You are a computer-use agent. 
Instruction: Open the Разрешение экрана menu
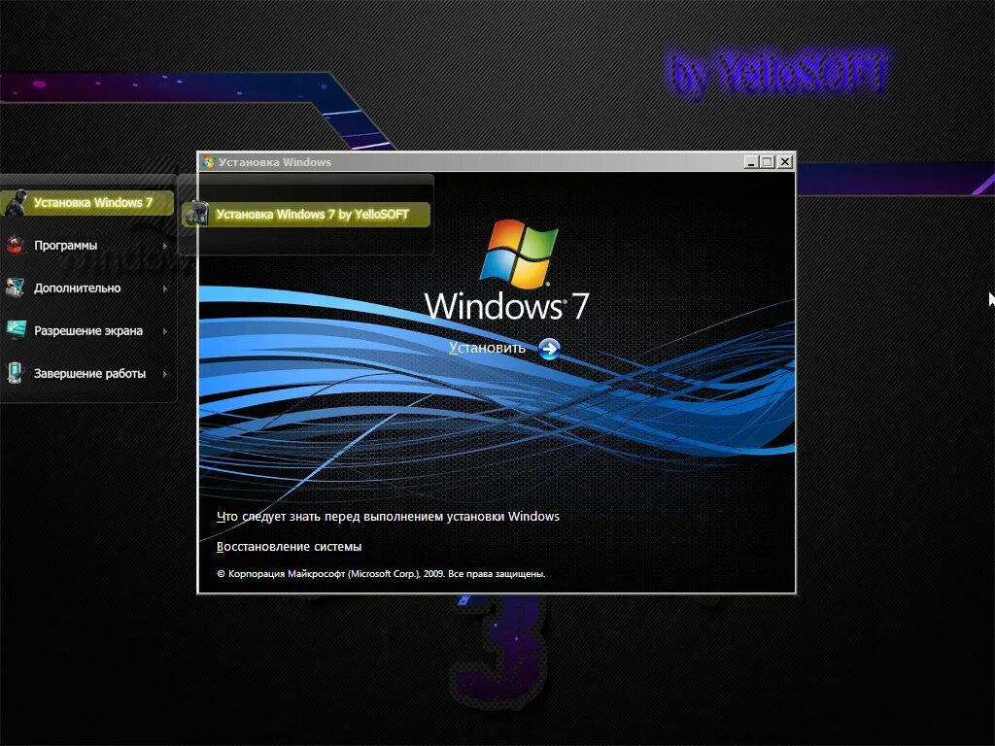[x=87, y=330]
